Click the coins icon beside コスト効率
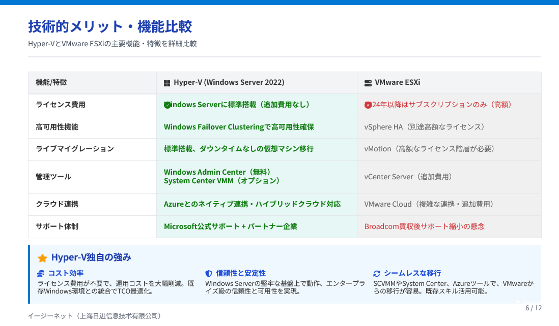Viewport: 559px width, 326px height. (41, 274)
